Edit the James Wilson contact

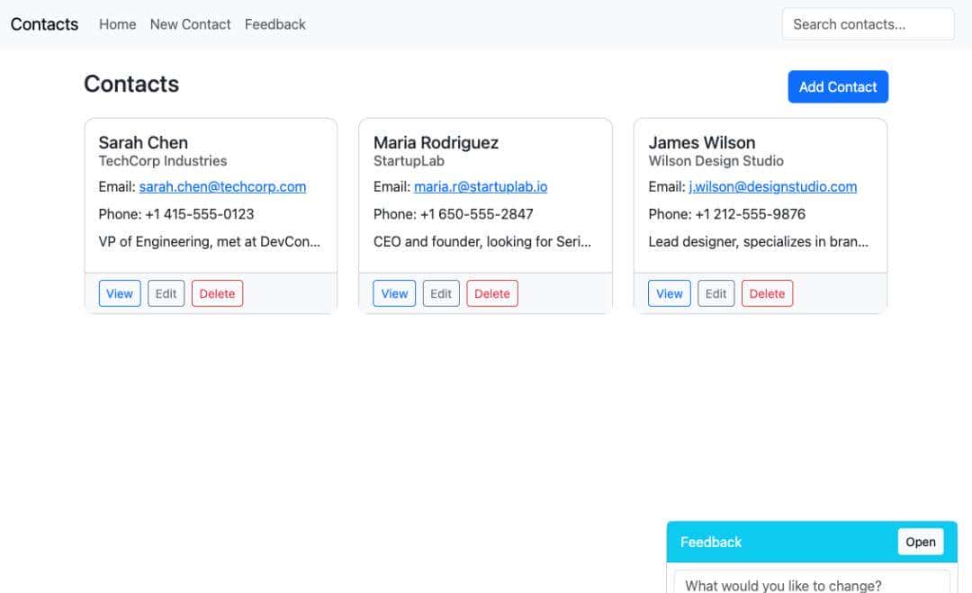[x=715, y=293]
